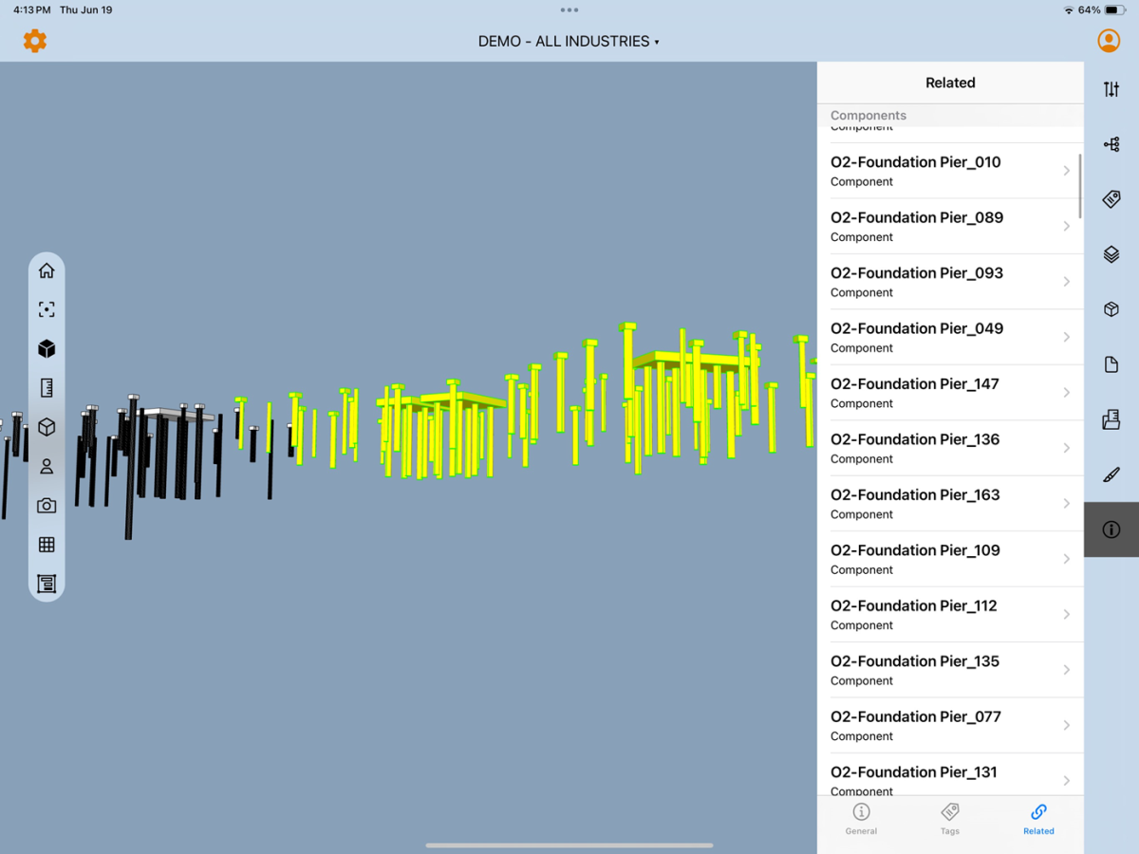Take a snapshot with camera icon

click(47, 506)
